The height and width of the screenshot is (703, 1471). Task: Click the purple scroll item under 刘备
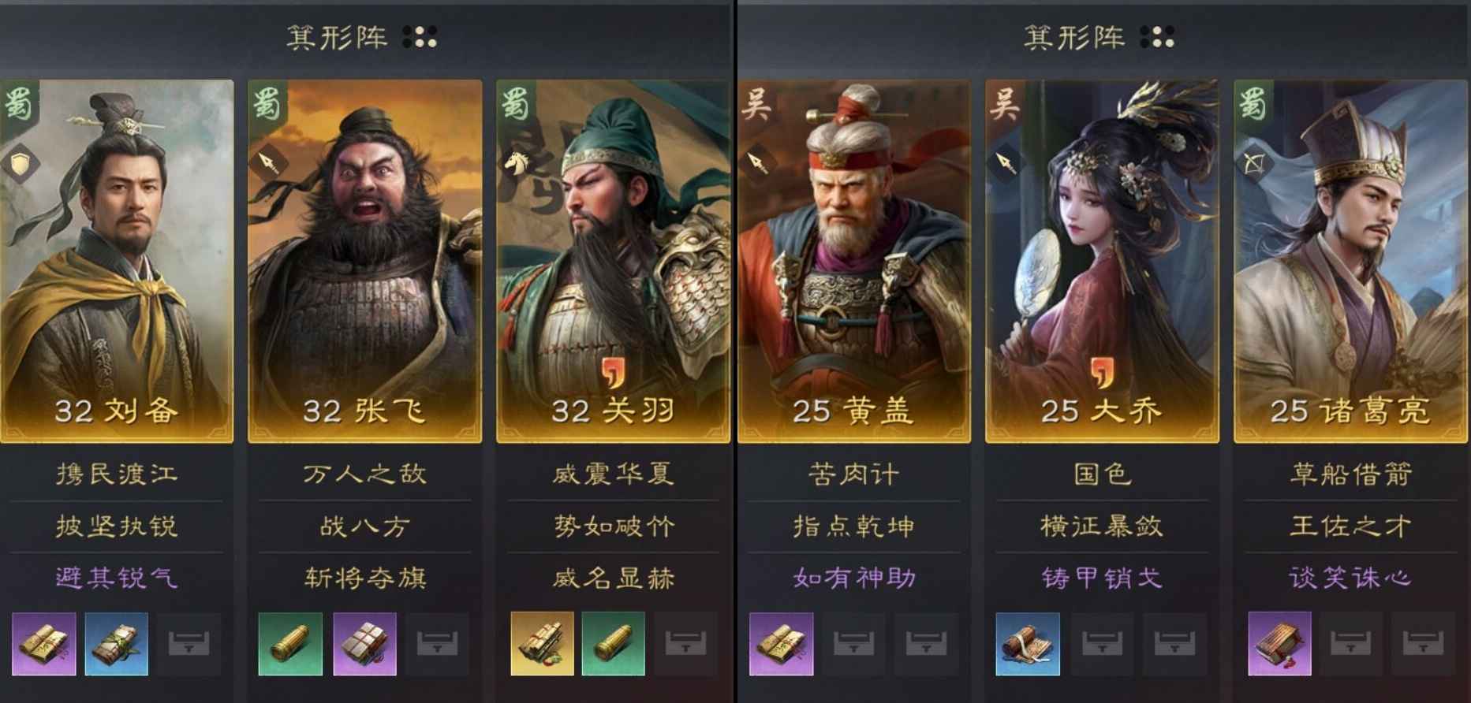[x=44, y=644]
